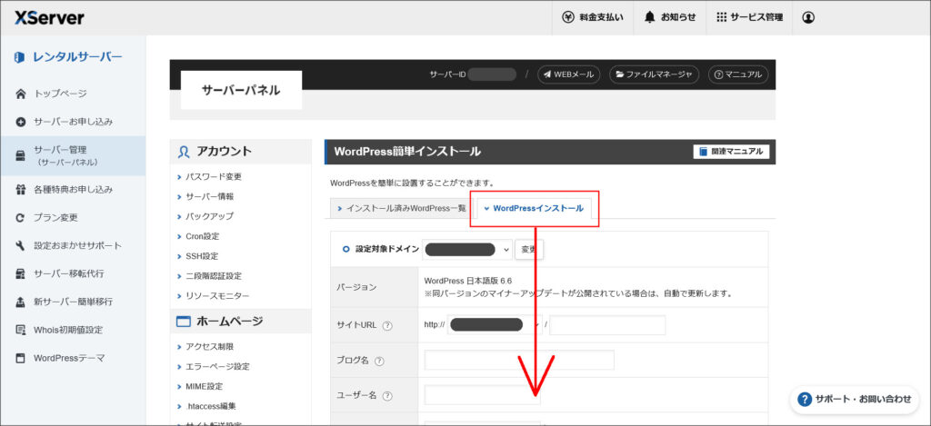Click the help icon next to サイトURL
This screenshot has height=426, width=931.
(387, 325)
